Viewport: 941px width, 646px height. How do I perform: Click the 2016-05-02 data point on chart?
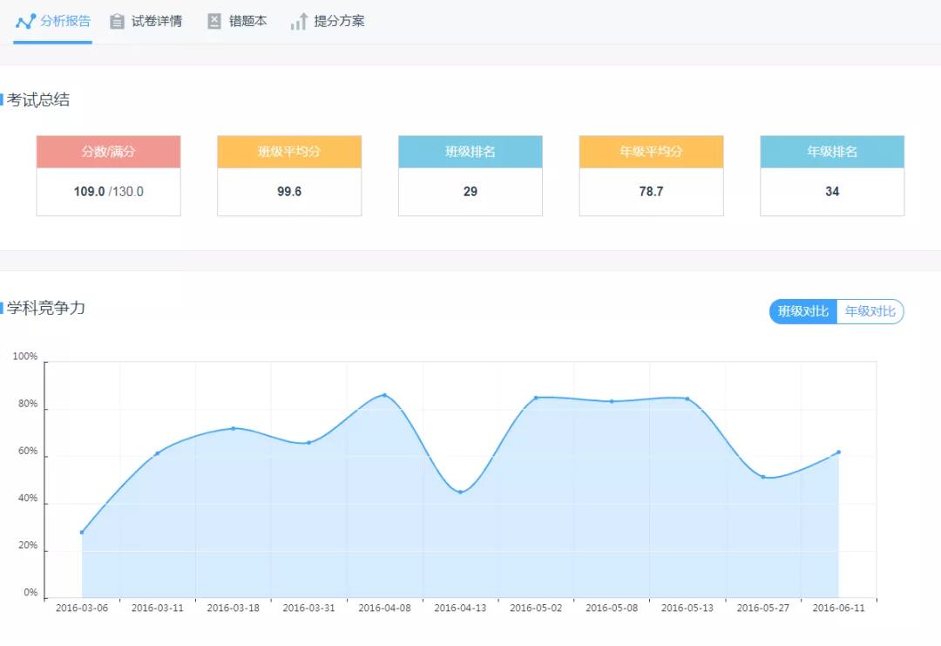(536, 398)
